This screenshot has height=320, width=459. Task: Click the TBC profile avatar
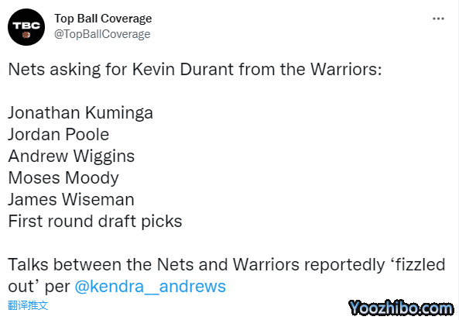click(x=26, y=27)
